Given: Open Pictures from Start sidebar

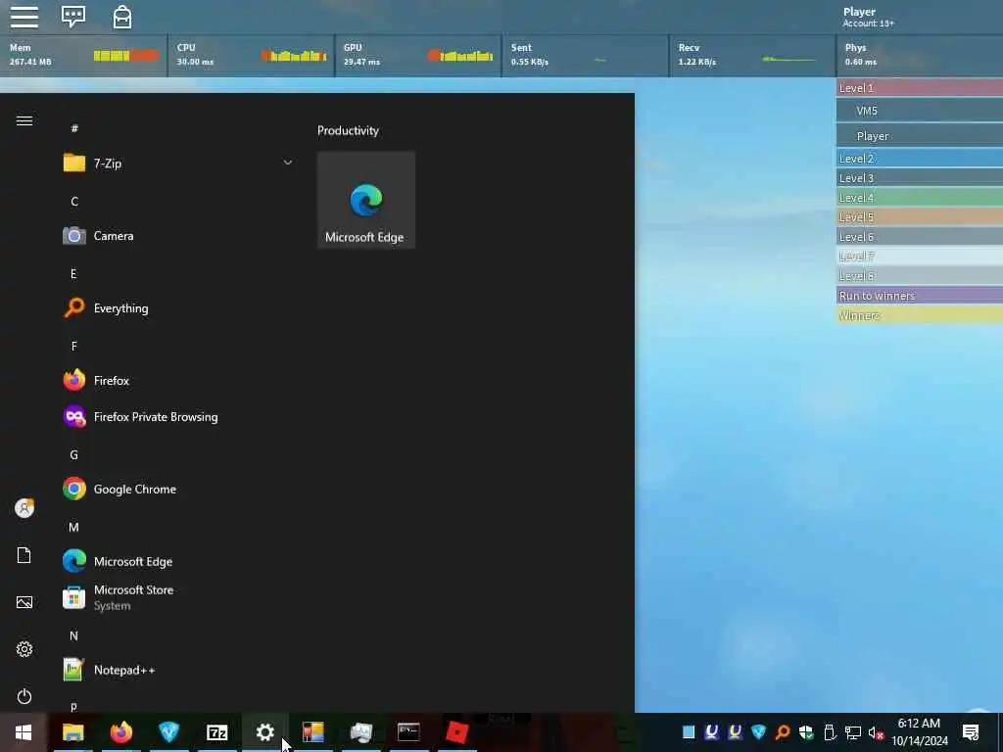Looking at the screenshot, I should pos(24,602).
